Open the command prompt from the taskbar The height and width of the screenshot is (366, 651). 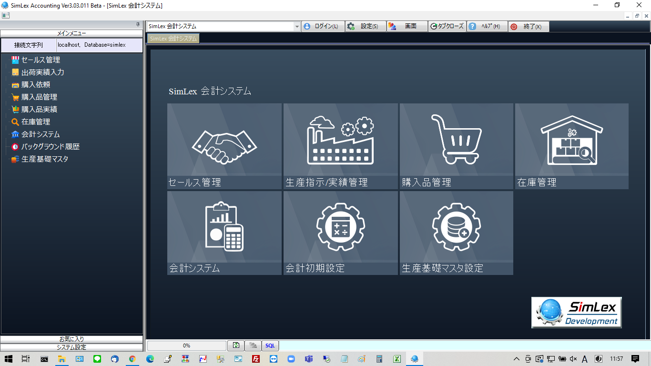tap(44, 359)
